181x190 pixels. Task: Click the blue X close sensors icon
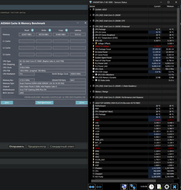point(174,187)
